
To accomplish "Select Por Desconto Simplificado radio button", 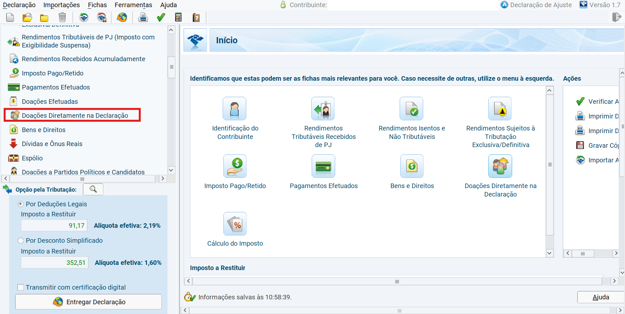I will (x=21, y=240).
